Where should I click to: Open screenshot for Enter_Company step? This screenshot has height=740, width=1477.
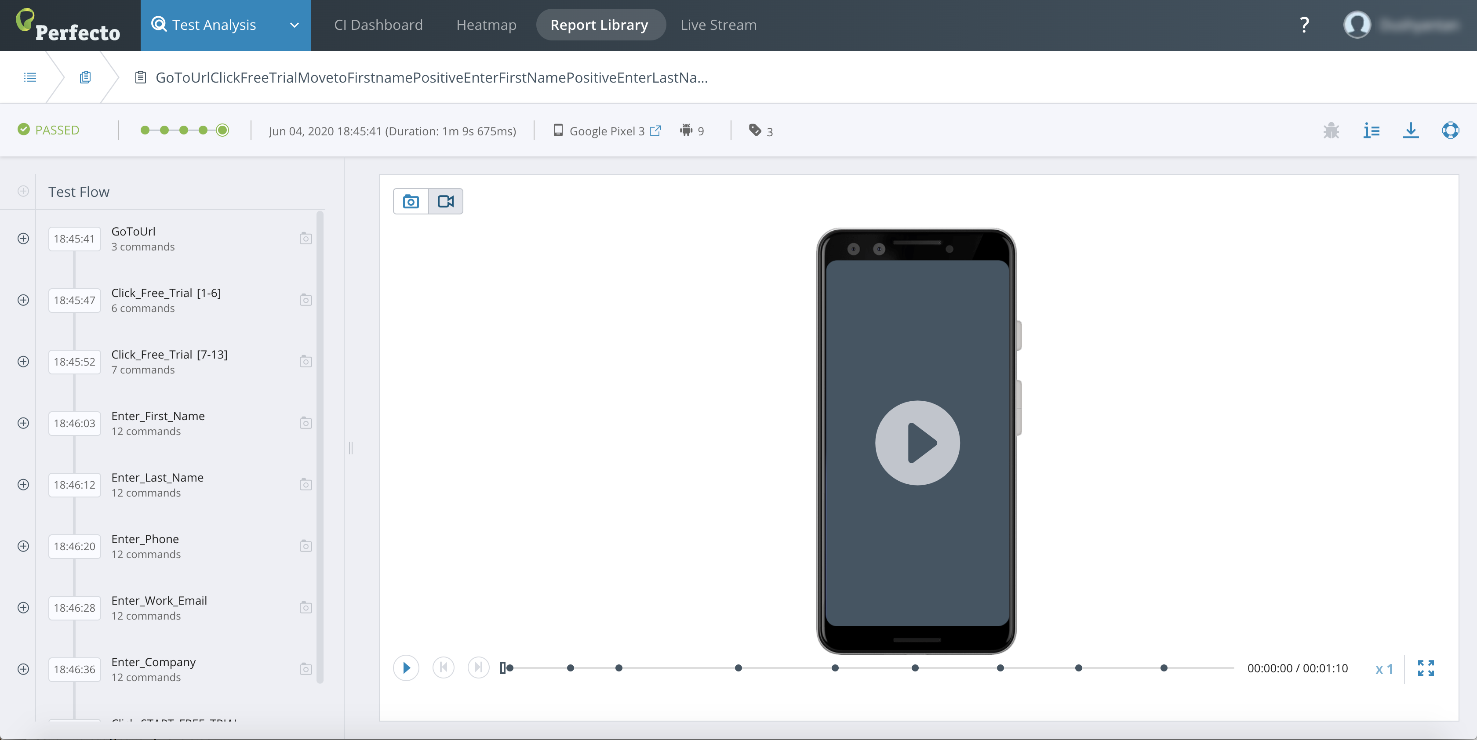pos(306,669)
